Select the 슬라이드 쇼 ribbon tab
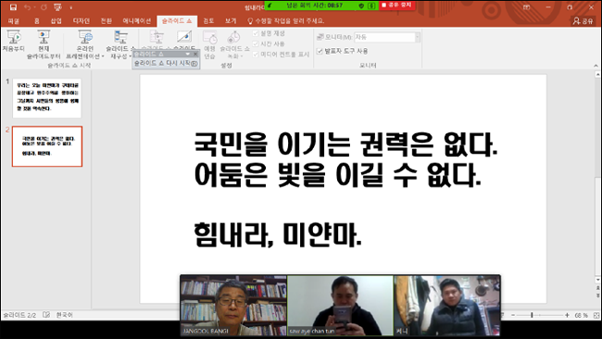 [177, 20]
